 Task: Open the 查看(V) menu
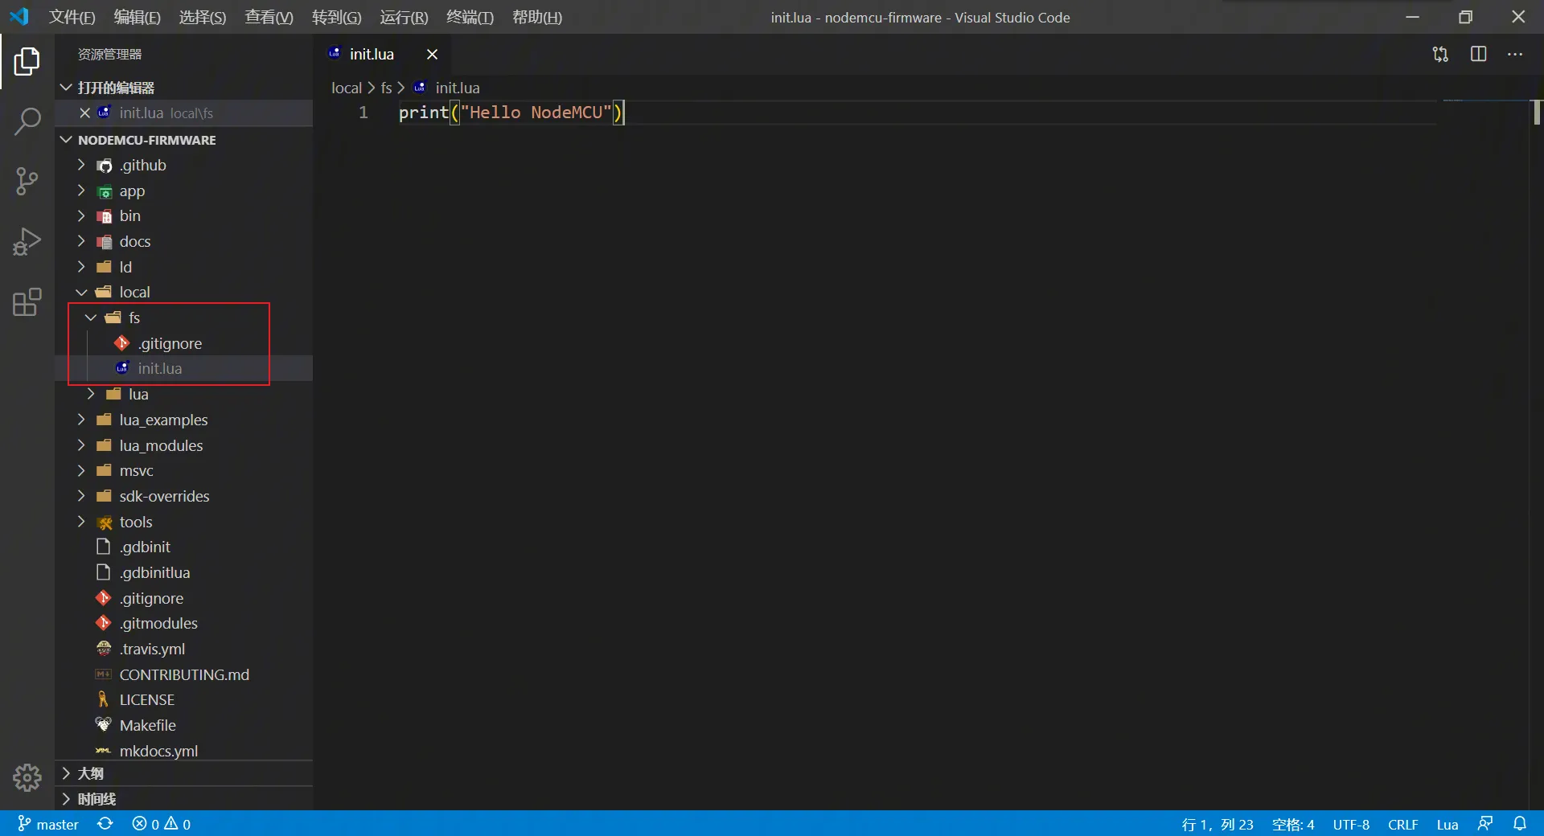(x=269, y=17)
